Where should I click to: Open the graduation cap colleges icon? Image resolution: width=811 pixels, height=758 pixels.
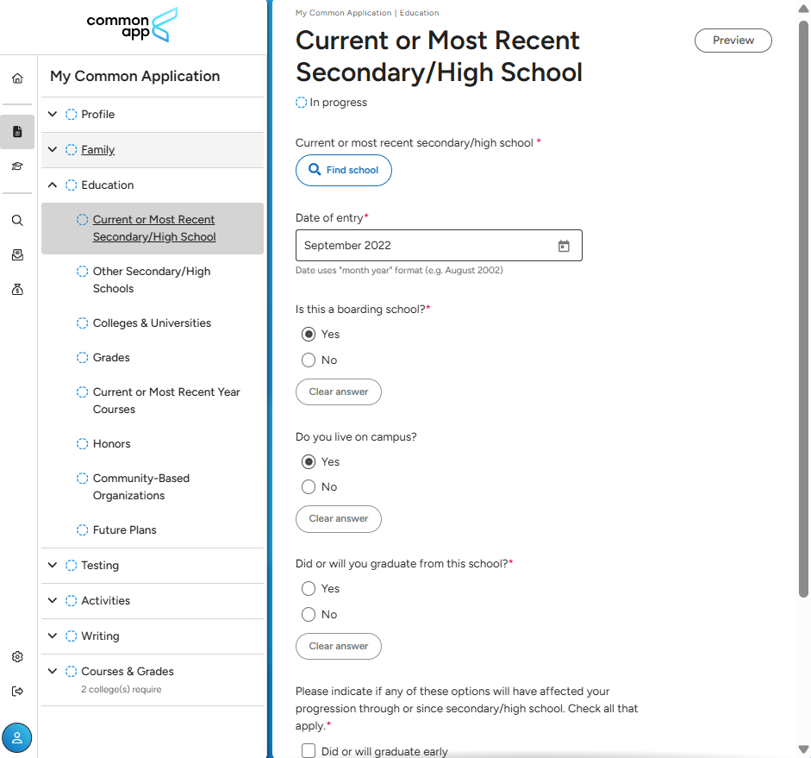click(x=17, y=166)
